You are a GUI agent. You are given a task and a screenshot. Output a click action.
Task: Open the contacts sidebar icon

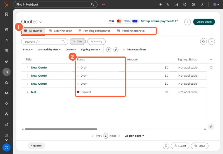click(x=6, y=30)
